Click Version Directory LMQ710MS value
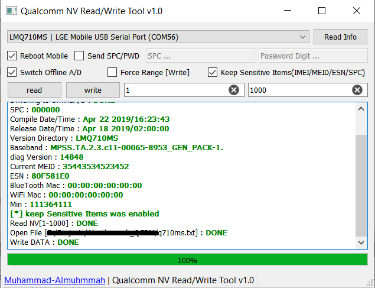Viewport: 375px width, 288px height. [97, 138]
